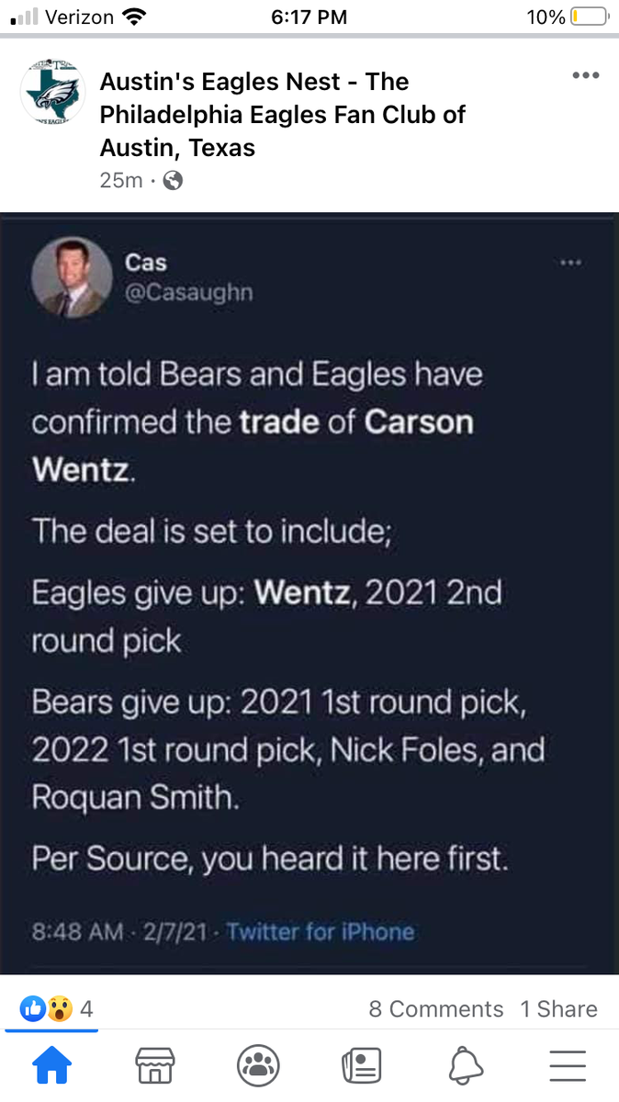Open the Notifications bell
619x1102 pixels.
coord(466,1065)
